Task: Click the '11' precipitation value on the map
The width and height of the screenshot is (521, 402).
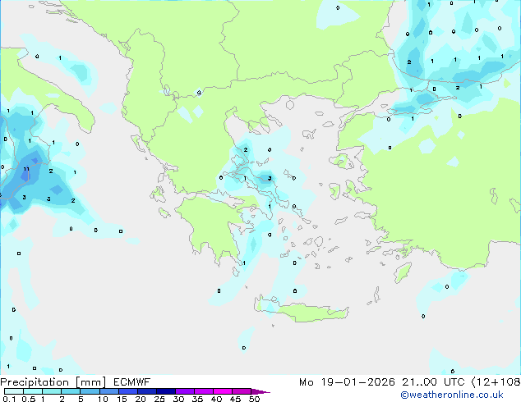Action: pos(26,169)
